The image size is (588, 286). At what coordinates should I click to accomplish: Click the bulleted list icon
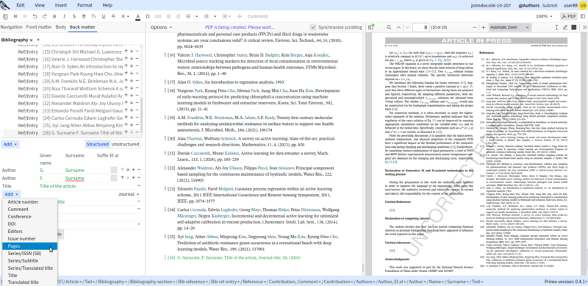(188, 16)
